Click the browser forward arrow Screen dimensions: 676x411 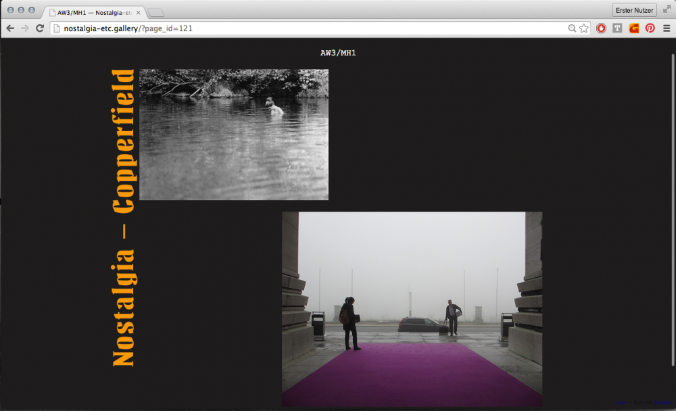coord(25,28)
